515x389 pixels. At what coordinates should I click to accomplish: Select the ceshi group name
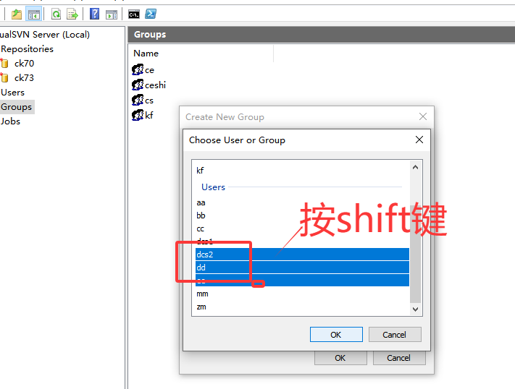coord(155,85)
